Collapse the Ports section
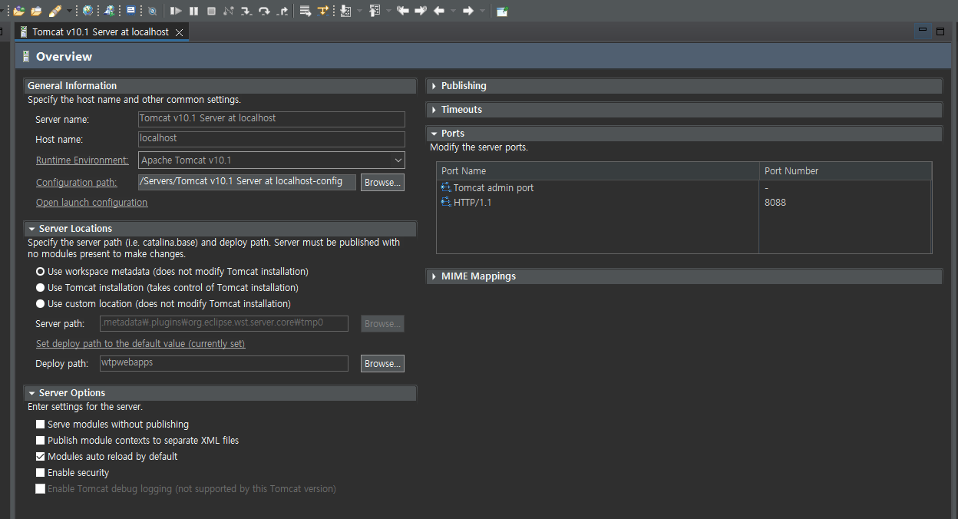The height and width of the screenshot is (519, 958). 434,134
